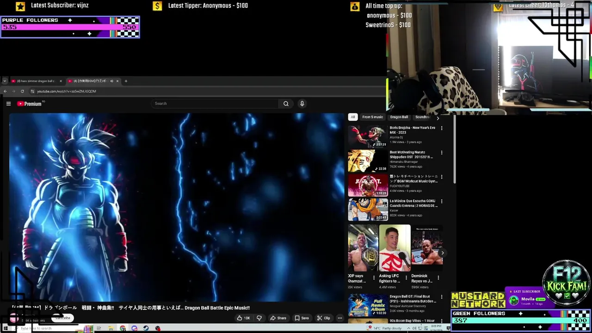
Task: Select the All filter chip
Action: click(x=353, y=117)
